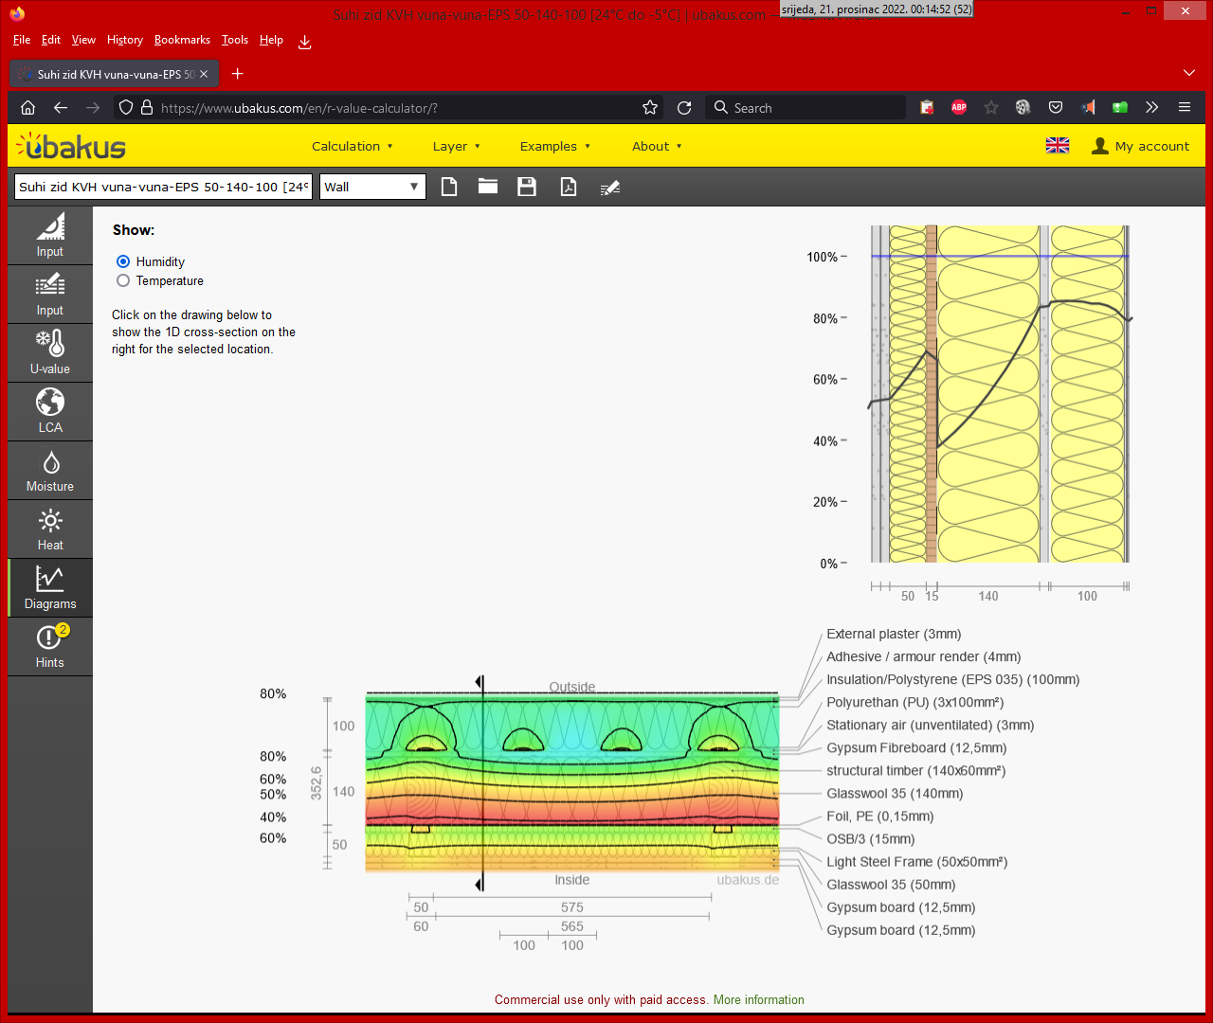Bookmark this page with the star icon
This screenshot has height=1023, width=1213.
click(650, 108)
